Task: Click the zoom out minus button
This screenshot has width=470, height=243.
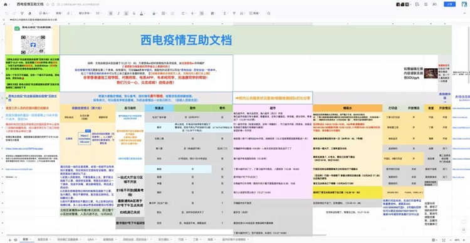Action: point(450,240)
